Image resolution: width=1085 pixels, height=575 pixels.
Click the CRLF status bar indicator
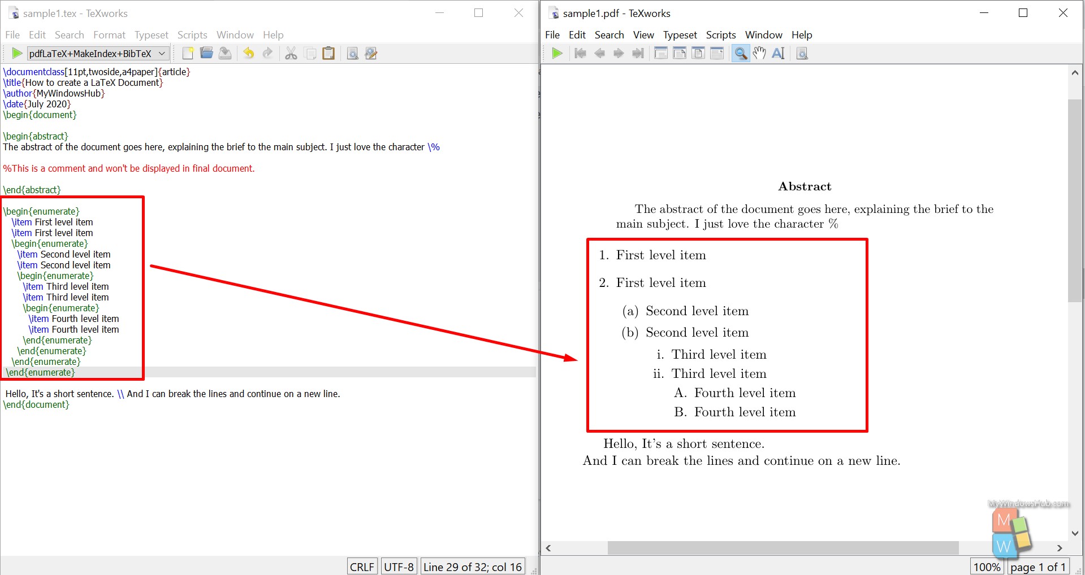coord(361,566)
